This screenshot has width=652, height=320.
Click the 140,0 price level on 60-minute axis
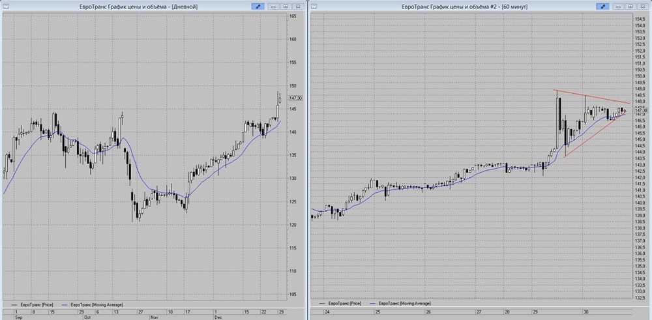tap(640, 203)
